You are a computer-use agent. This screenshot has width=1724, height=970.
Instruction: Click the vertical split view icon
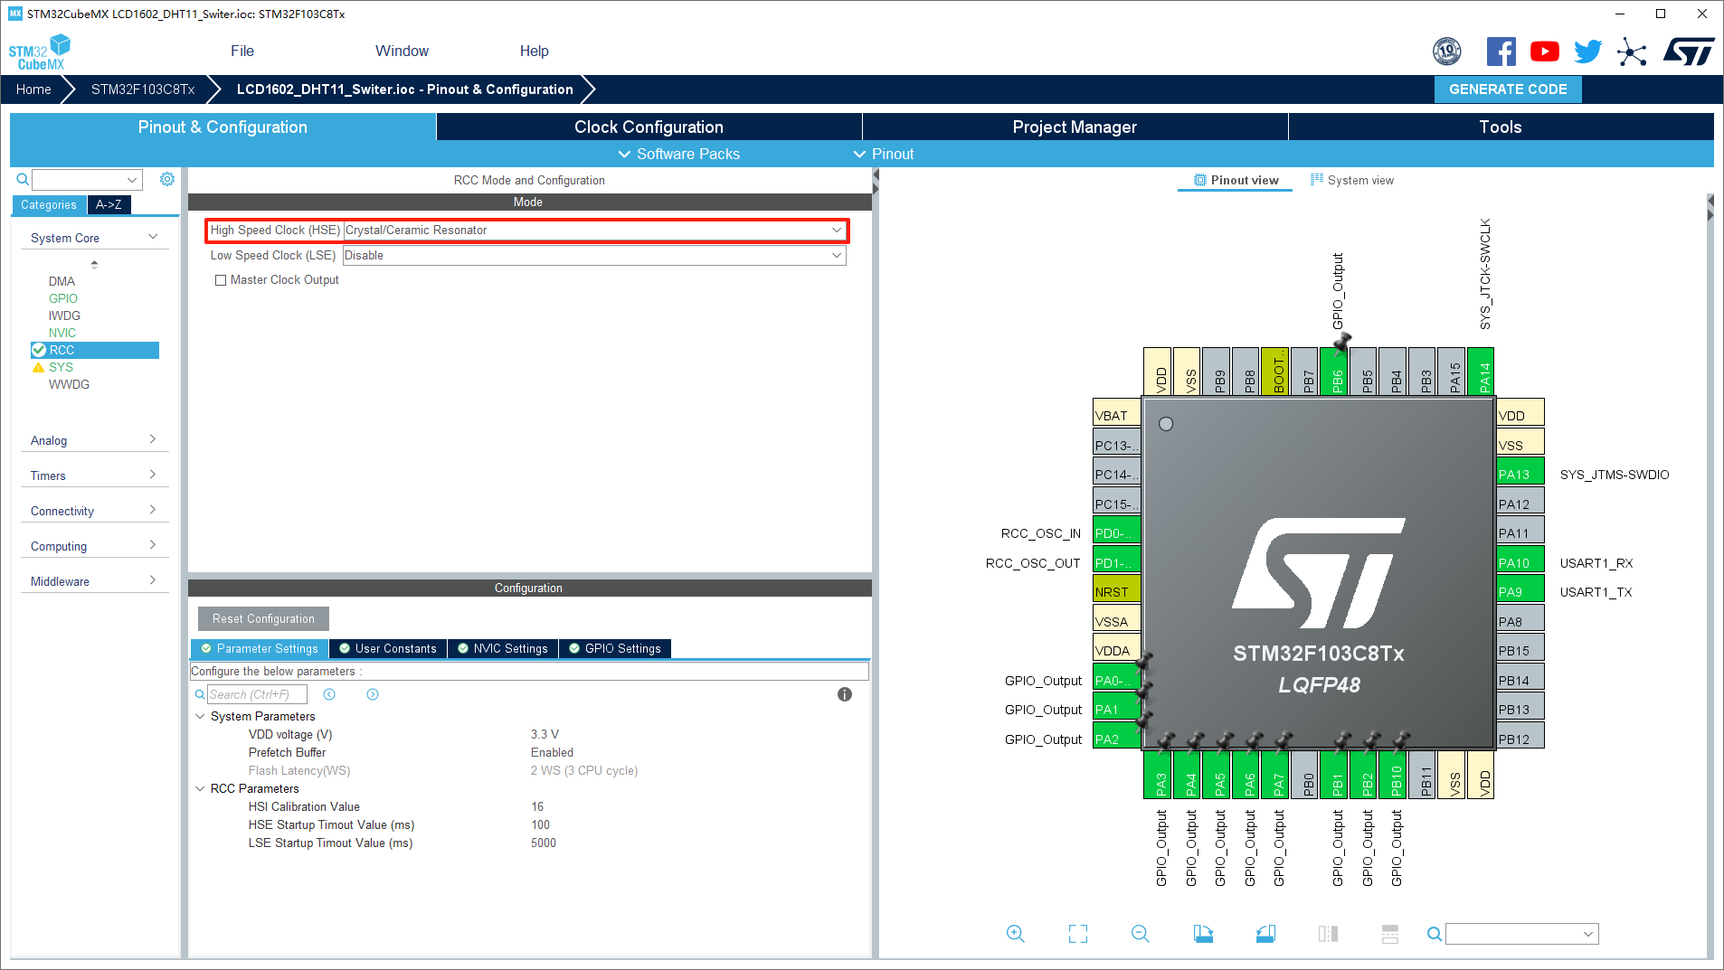point(1328,934)
